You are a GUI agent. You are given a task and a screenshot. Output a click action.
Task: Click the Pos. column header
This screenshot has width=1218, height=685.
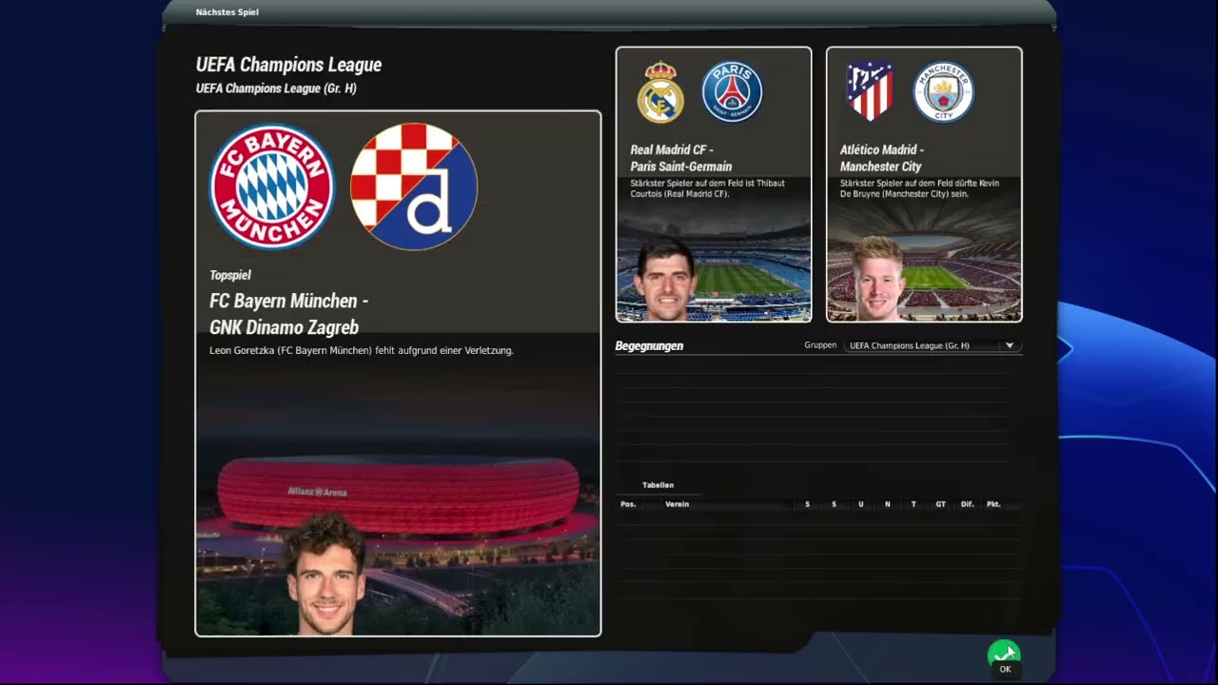[628, 504]
